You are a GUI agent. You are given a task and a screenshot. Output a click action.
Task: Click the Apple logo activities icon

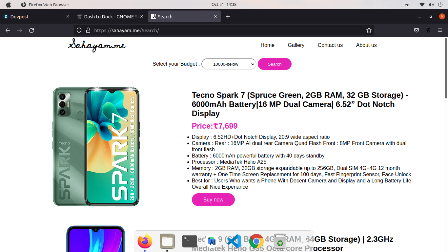click(9, 5)
